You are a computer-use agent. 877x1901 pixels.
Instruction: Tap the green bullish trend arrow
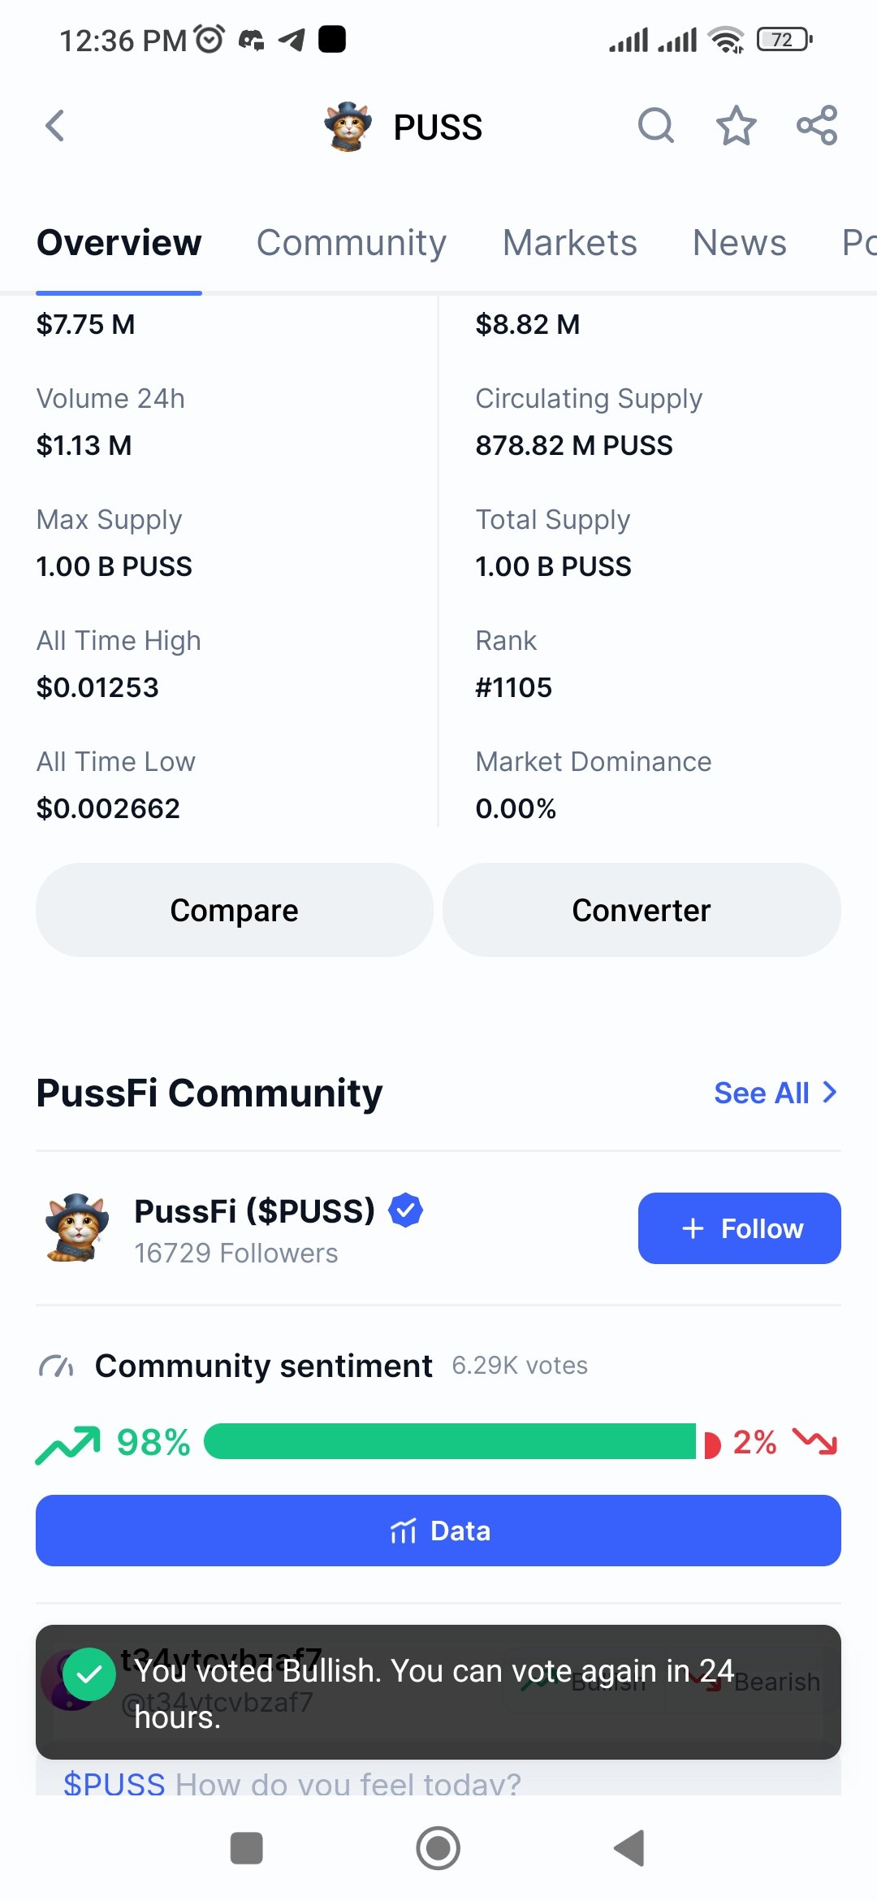tap(68, 1444)
